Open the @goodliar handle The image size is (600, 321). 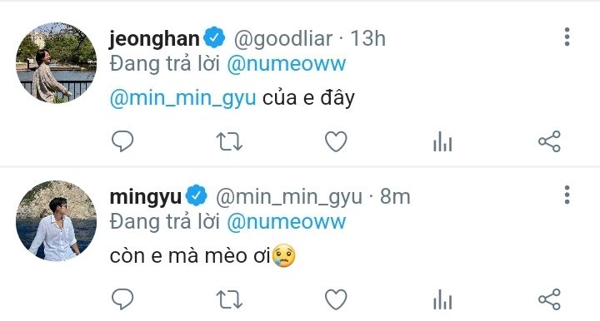(x=282, y=39)
